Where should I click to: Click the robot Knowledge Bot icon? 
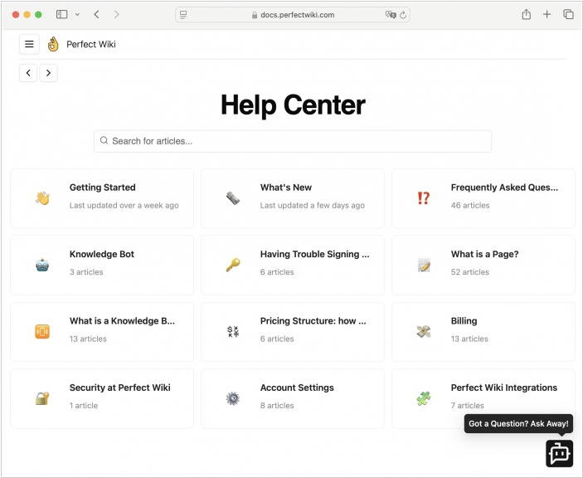coord(42,265)
